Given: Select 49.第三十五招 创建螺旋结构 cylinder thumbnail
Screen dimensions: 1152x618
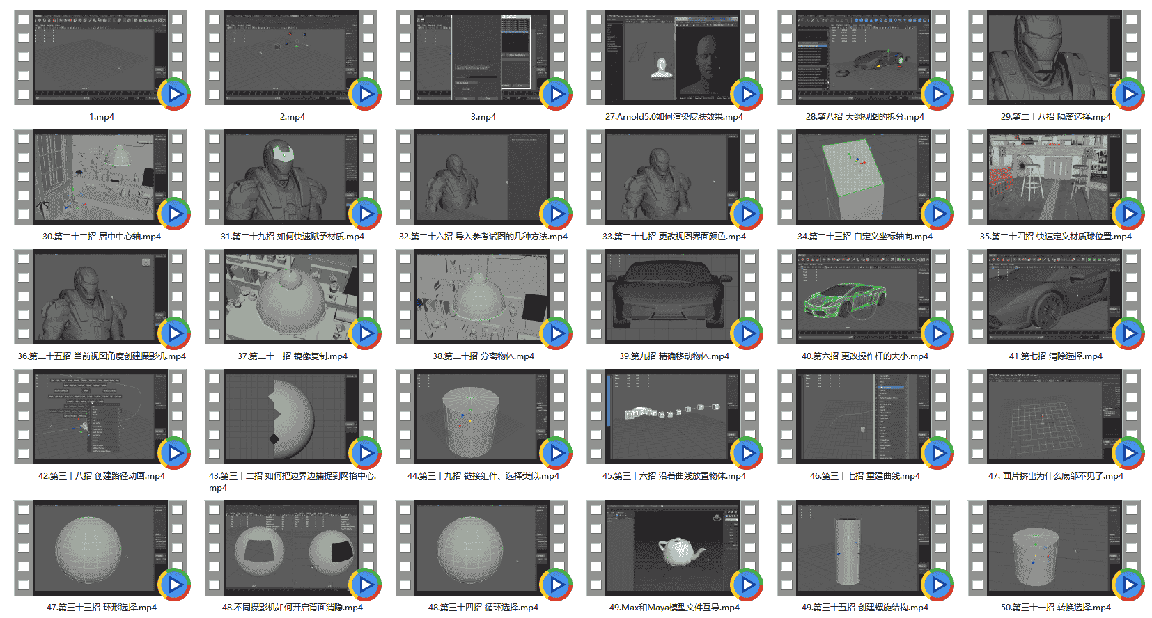Looking at the screenshot, I should (x=864, y=548).
